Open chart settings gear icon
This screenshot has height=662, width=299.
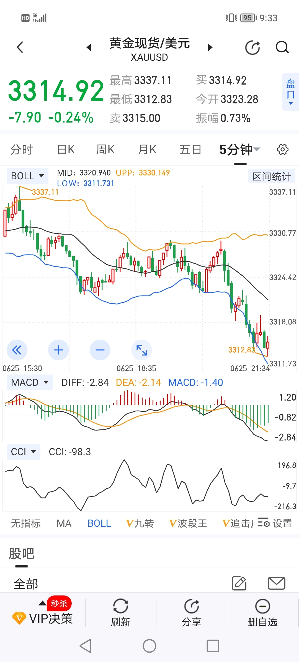click(283, 150)
